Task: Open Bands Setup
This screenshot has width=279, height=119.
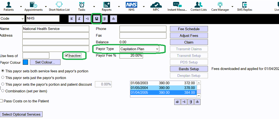Action: coord(189,69)
